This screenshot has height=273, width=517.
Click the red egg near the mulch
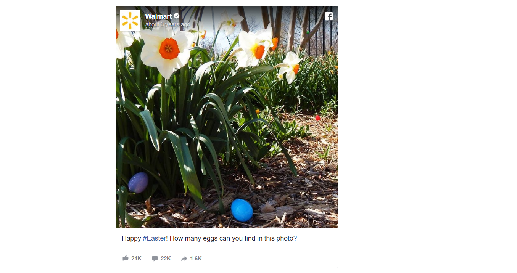click(317, 118)
